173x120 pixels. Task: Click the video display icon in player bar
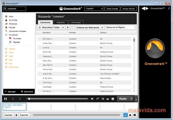click(x=113, y=99)
